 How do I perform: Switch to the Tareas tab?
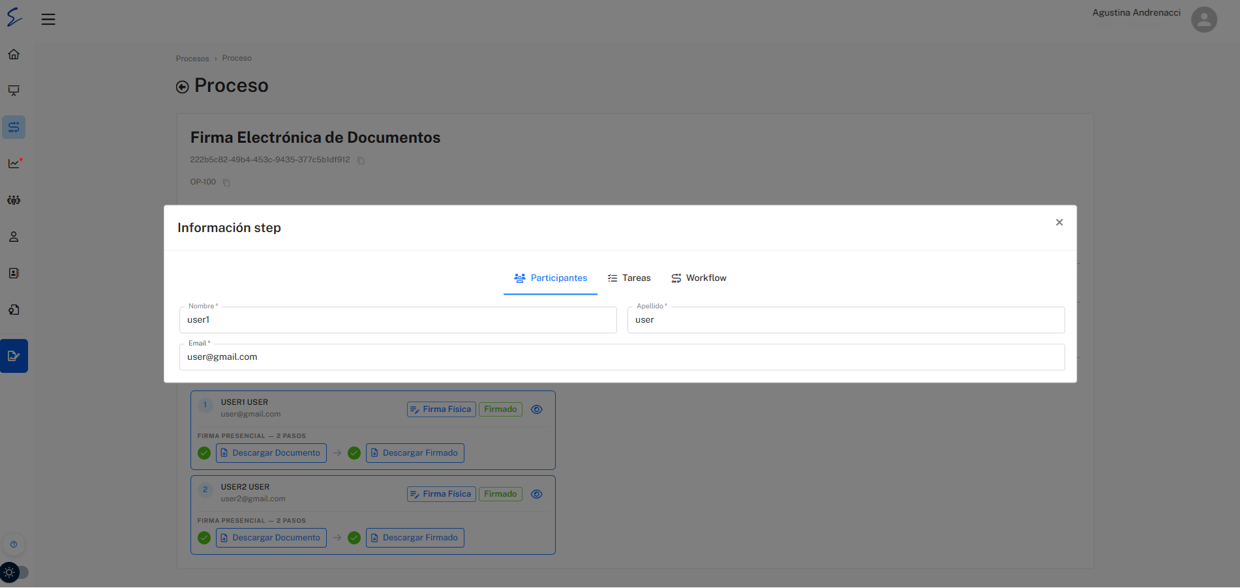[629, 278]
